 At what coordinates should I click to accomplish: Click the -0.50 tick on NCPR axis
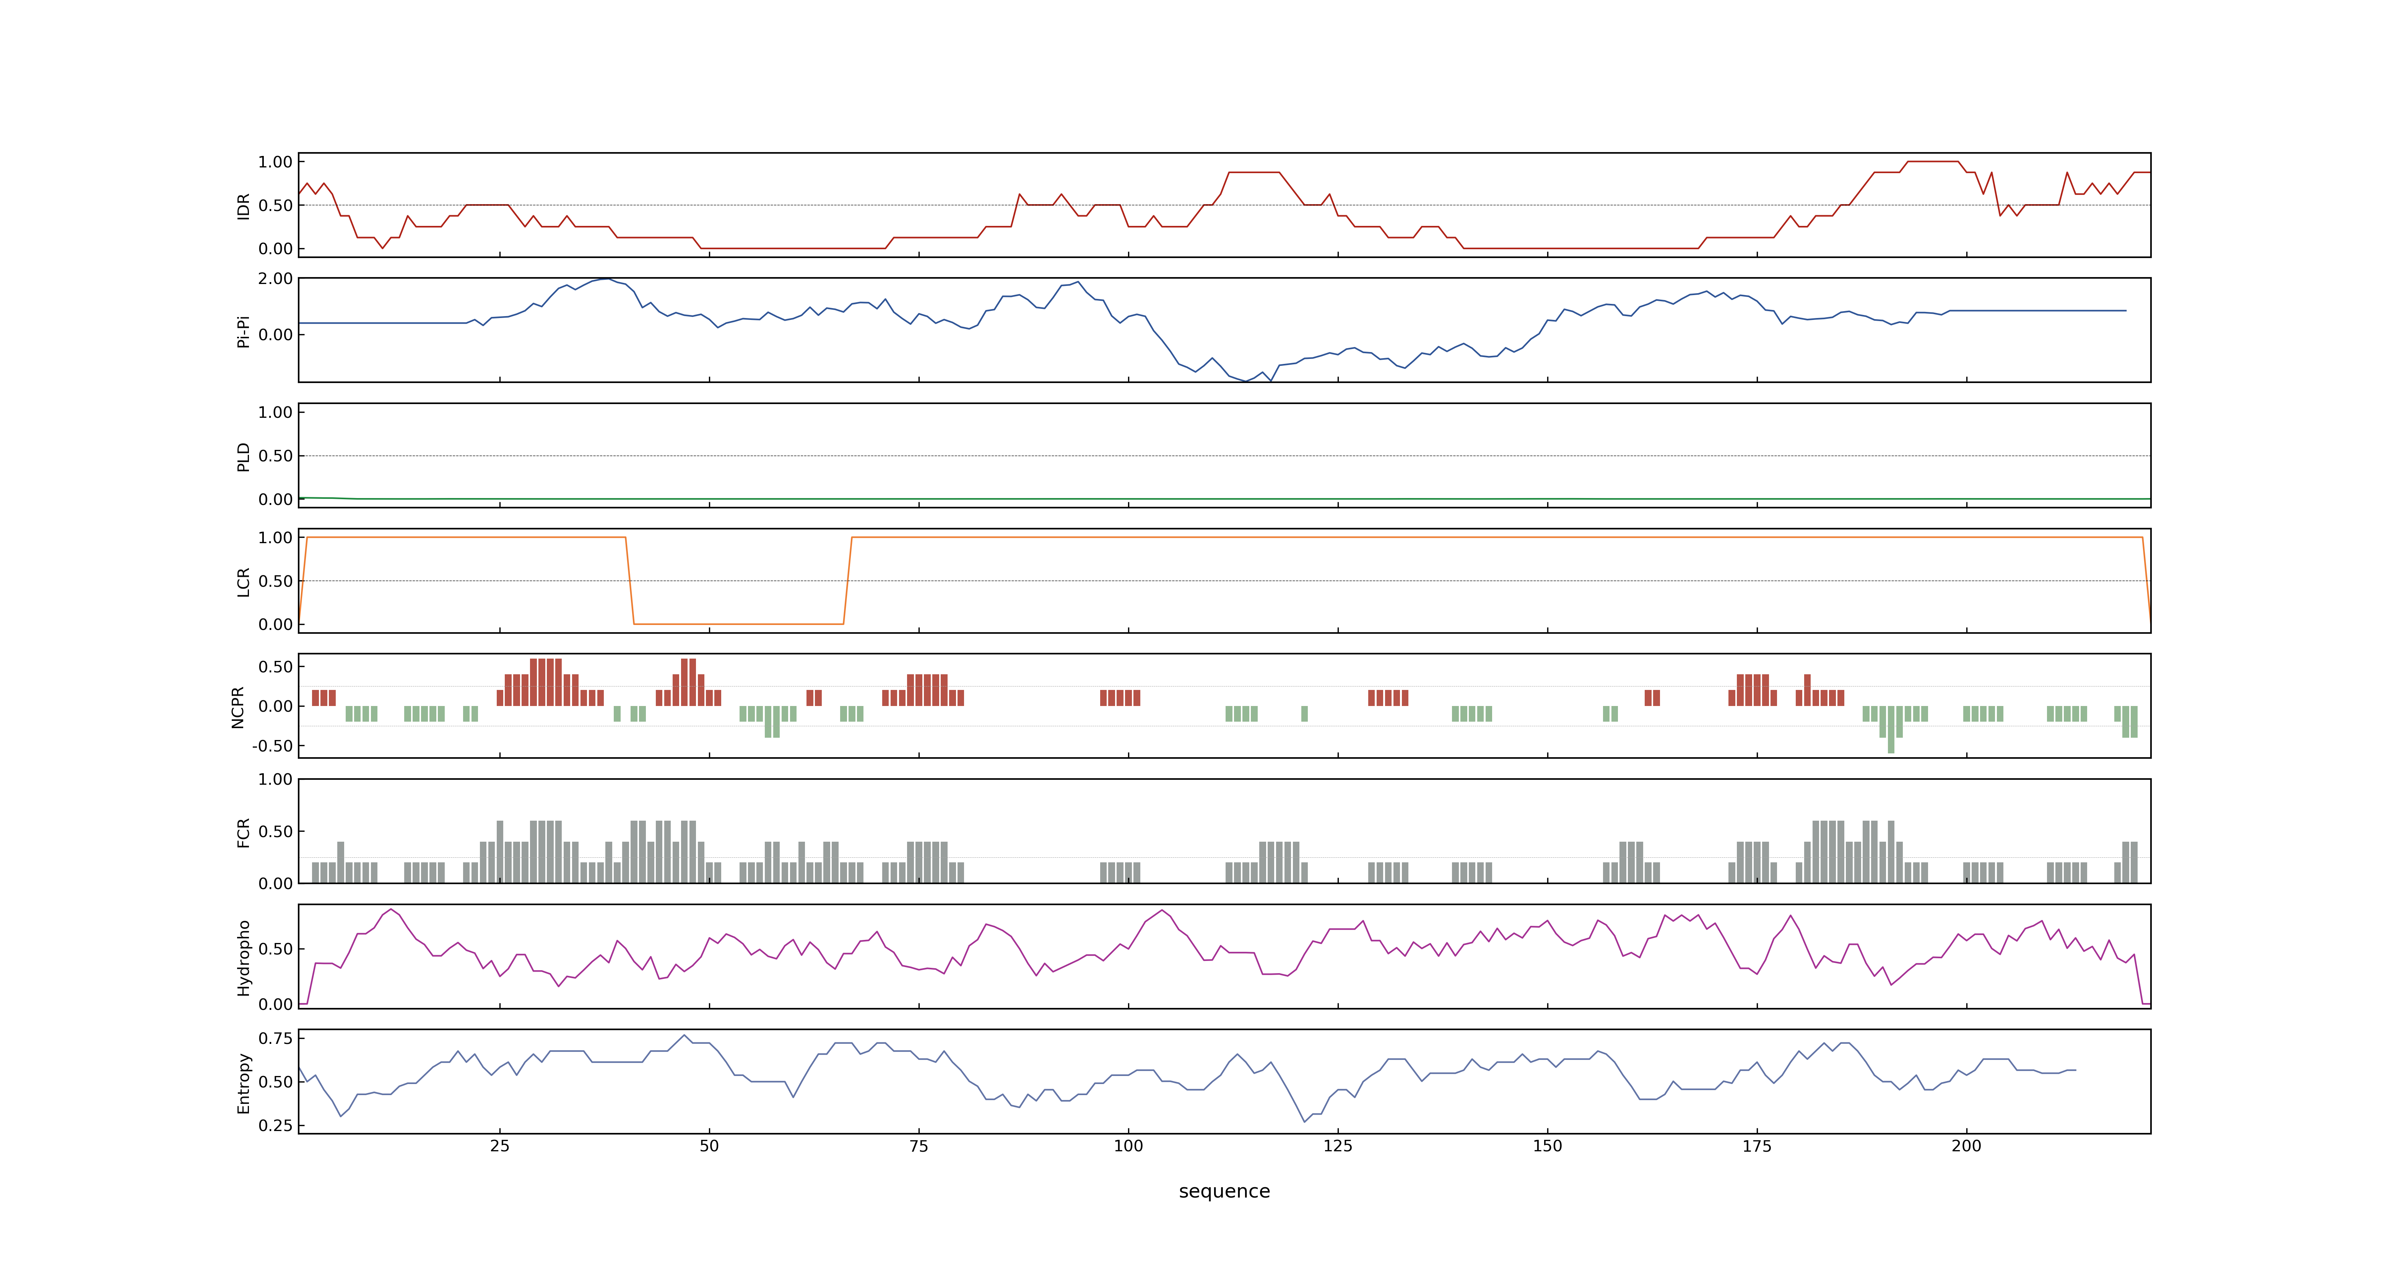(x=272, y=745)
